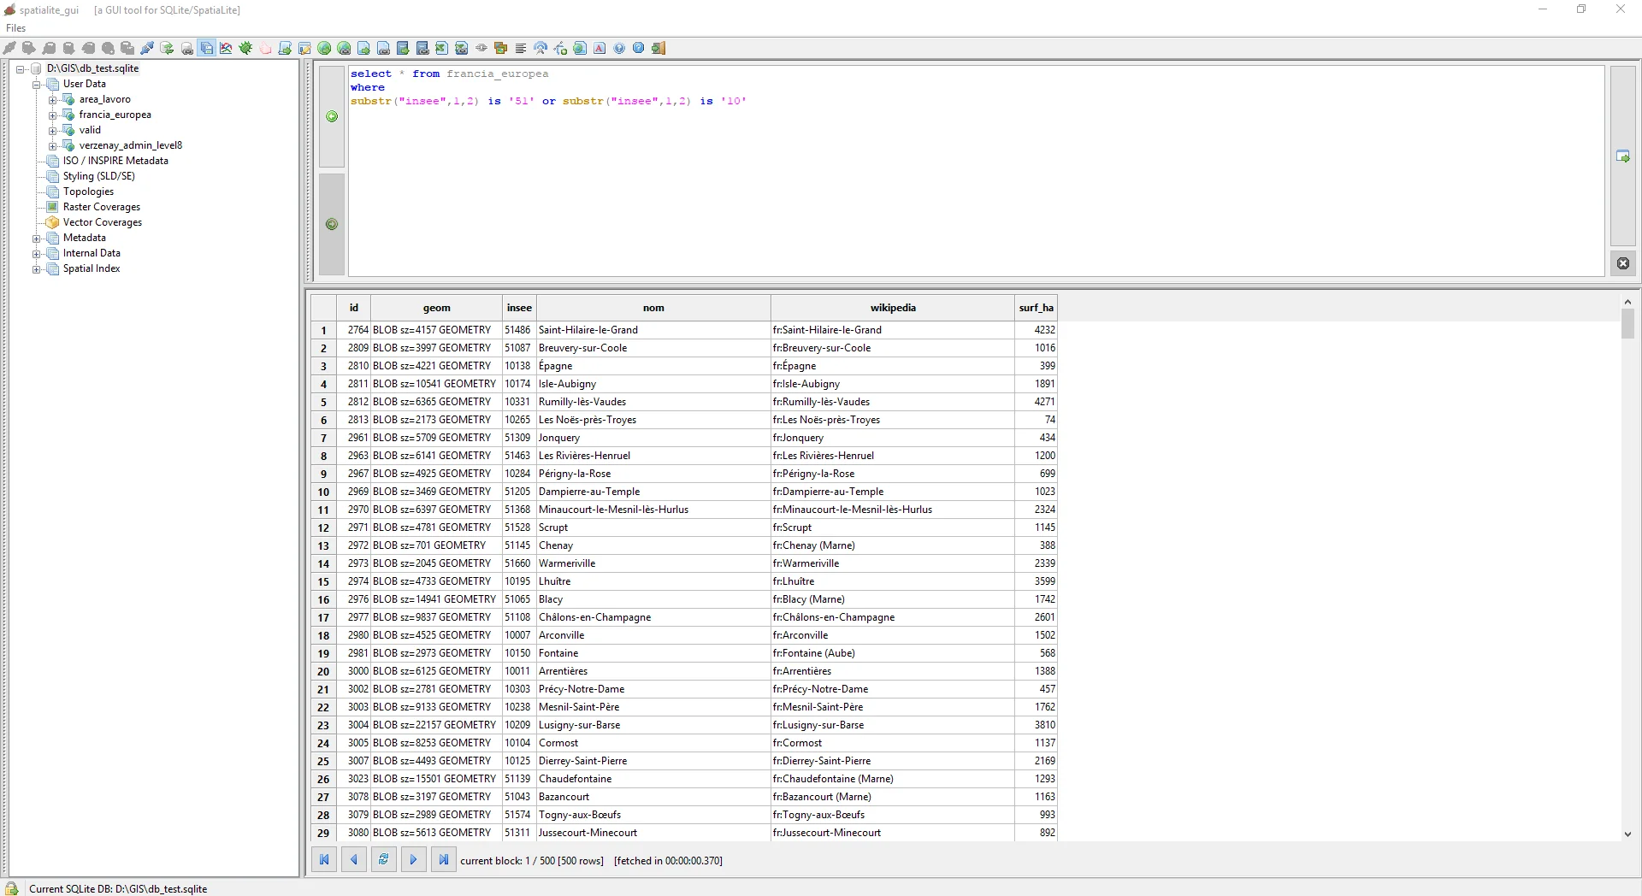Expand the Internal Data tree node
This screenshot has width=1642, height=896.
pos(37,254)
